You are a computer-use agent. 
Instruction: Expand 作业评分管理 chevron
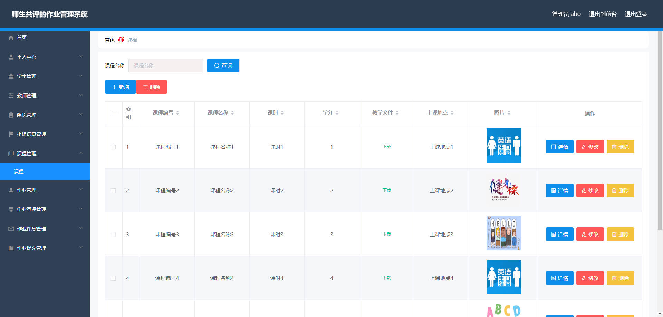(81, 228)
